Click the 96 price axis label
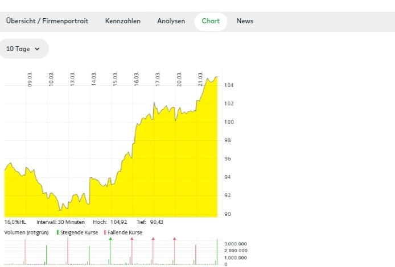 pyautogui.click(x=228, y=158)
